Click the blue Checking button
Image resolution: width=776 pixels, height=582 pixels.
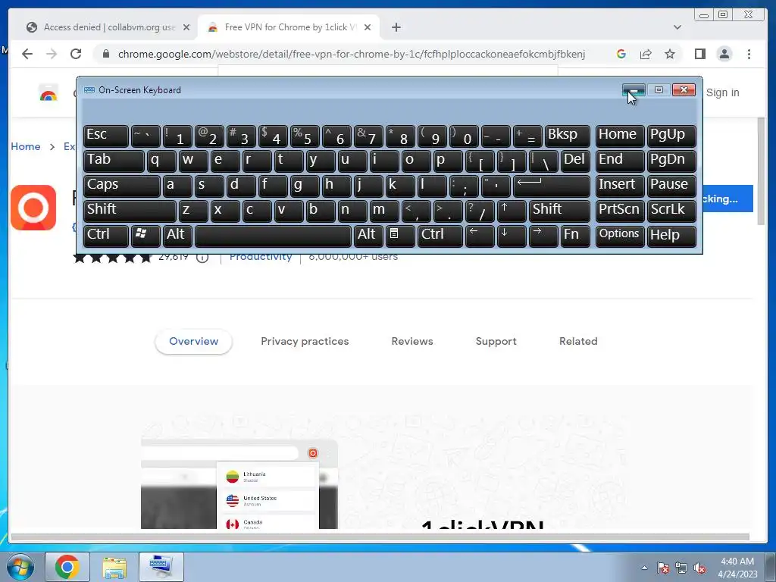[727, 199]
